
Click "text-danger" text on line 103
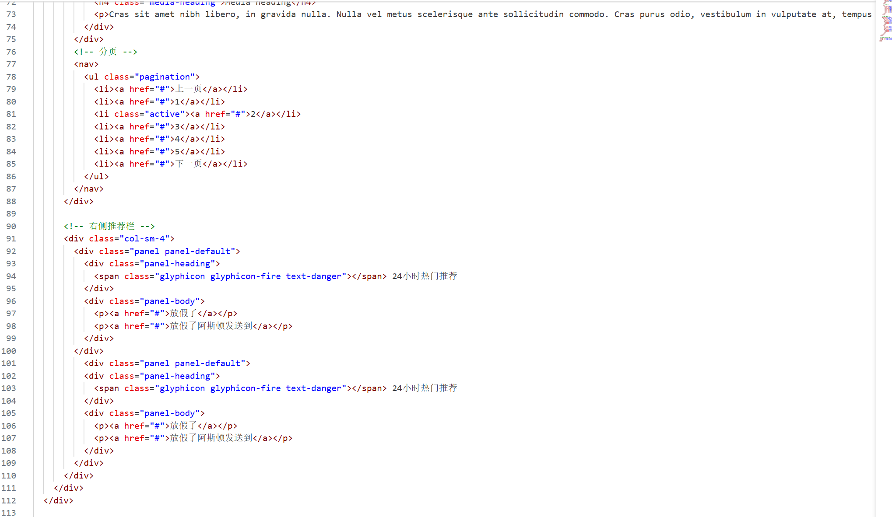tap(313, 388)
